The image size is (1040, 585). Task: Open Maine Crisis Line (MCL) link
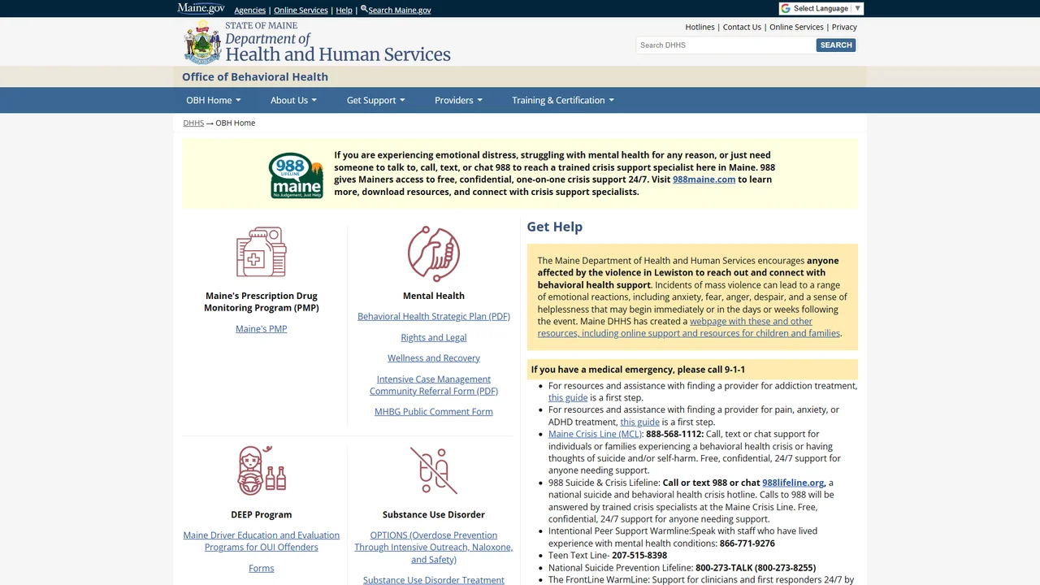click(594, 434)
